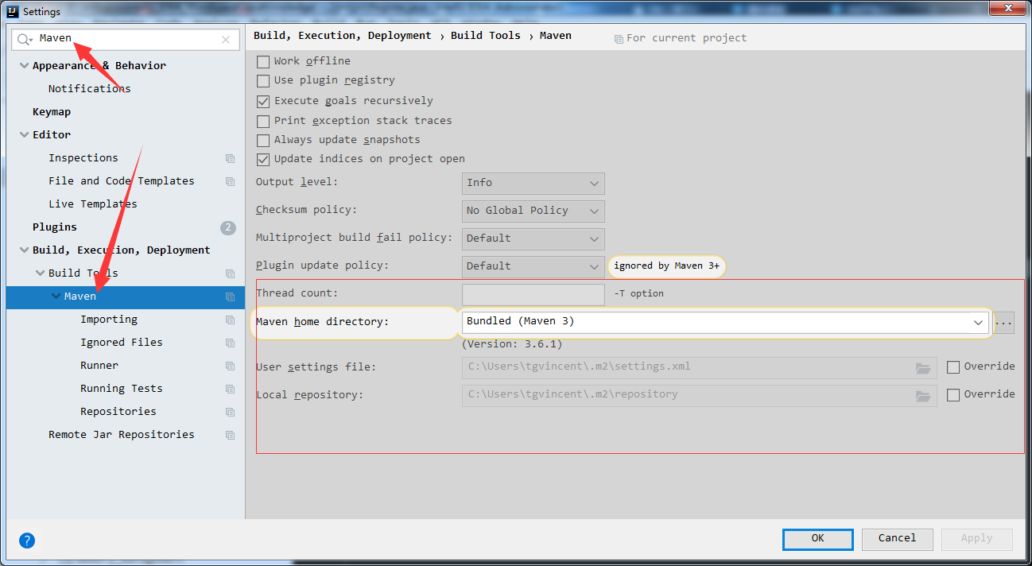
Task: Click the Cancel button
Action: [x=897, y=539]
